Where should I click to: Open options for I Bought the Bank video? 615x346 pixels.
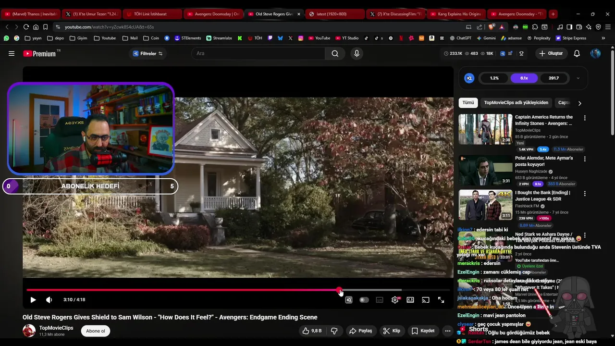click(585, 193)
